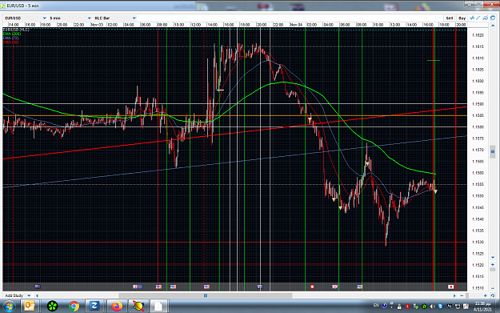The image size is (500, 313).
Task: Click the reset chart zoom icon
Action: (493, 295)
